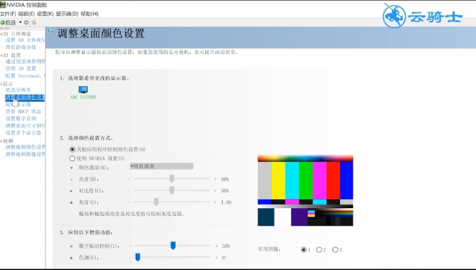Viewport: 476px width, 270px height.
Task: Open 通过预览调整图像设置 link
Action: tap(25, 61)
